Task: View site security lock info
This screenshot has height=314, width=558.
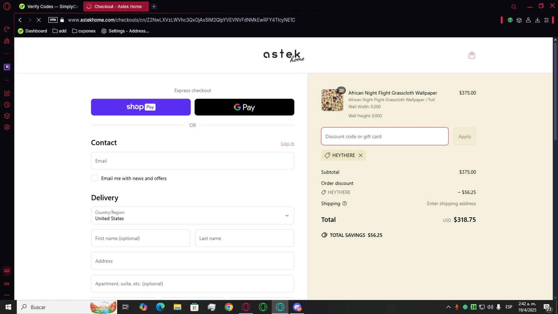Action: (x=62, y=20)
